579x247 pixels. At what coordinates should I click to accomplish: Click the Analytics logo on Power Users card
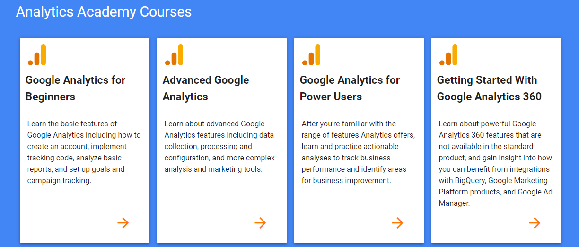click(311, 55)
